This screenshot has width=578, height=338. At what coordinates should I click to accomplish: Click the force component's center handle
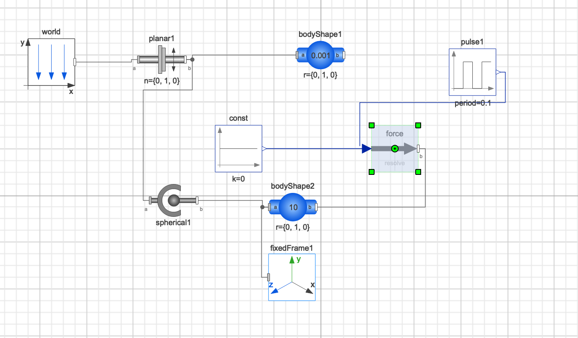coord(395,148)
